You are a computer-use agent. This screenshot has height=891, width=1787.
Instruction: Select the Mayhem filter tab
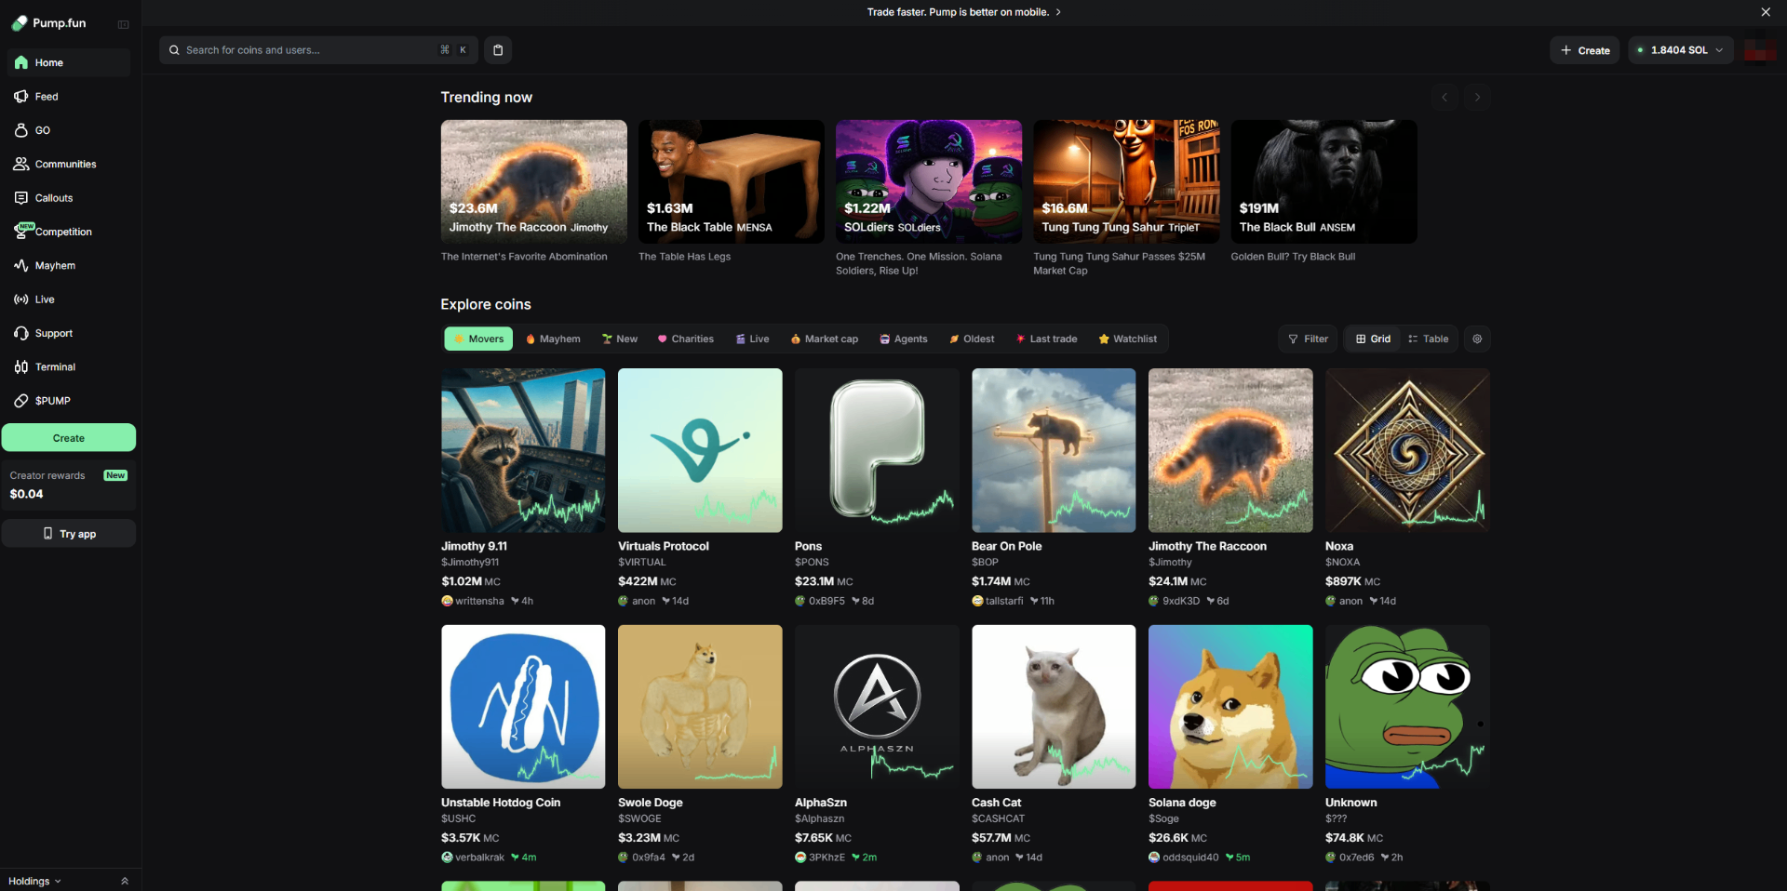click(553, 339)
